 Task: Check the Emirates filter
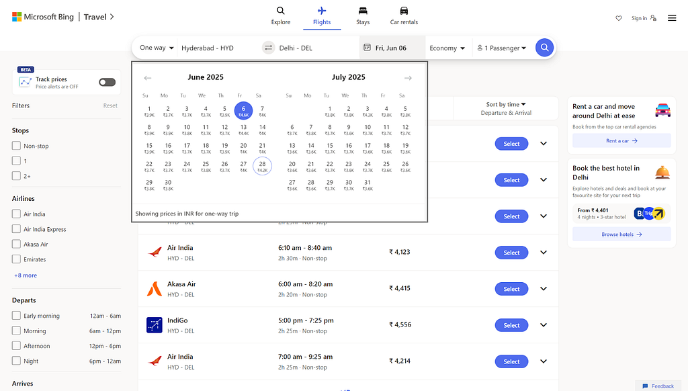pos(16,259)
